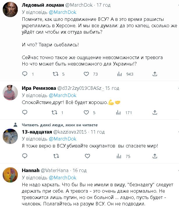Open Ледовый лоцман profile avatar

10,10
